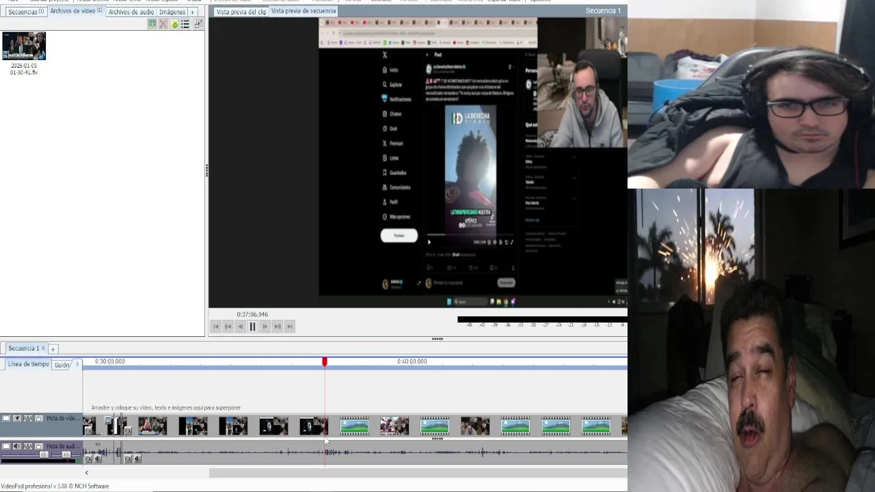
Task: Click the previous clip playback button
Action: coord(228,327)
